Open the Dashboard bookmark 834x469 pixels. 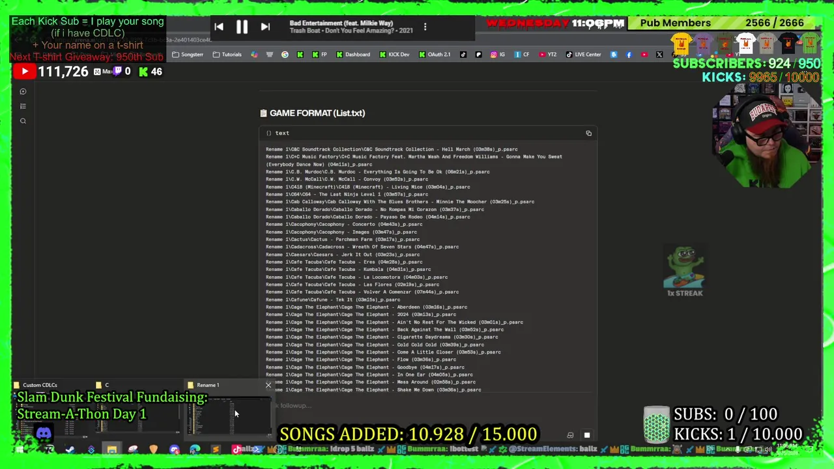pyautogui.click(x=353, y=55)
